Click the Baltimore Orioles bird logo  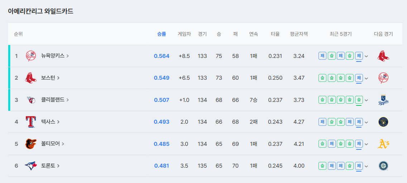pyautogui.click(x=30, y=144)
